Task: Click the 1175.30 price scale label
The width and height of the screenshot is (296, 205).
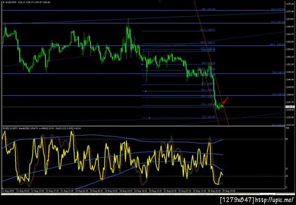Action: point(289,4)
